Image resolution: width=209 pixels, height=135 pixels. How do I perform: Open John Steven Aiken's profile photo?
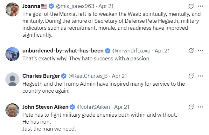coord(12,110)
